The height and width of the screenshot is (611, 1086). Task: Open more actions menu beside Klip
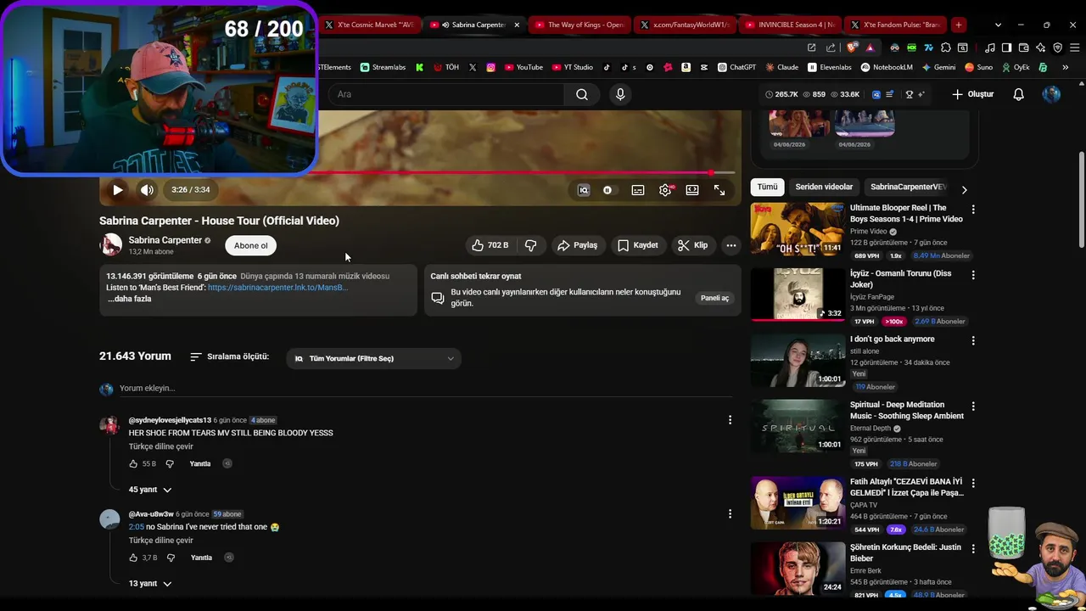click(x=731, y=245)
